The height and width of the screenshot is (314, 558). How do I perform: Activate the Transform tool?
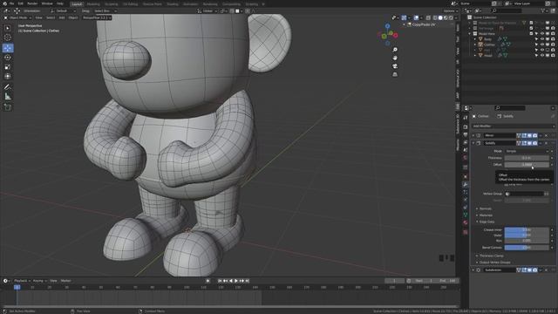[8, 76]
